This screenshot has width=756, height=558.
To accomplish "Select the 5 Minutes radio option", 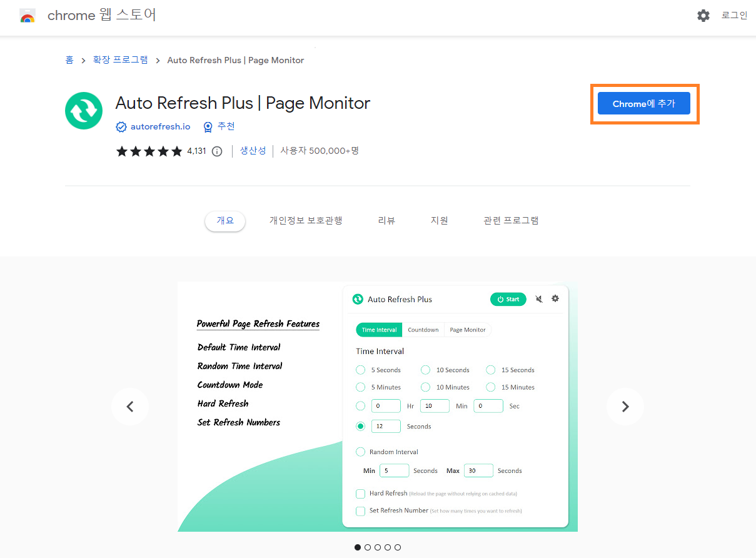I will tap(360, 387).
